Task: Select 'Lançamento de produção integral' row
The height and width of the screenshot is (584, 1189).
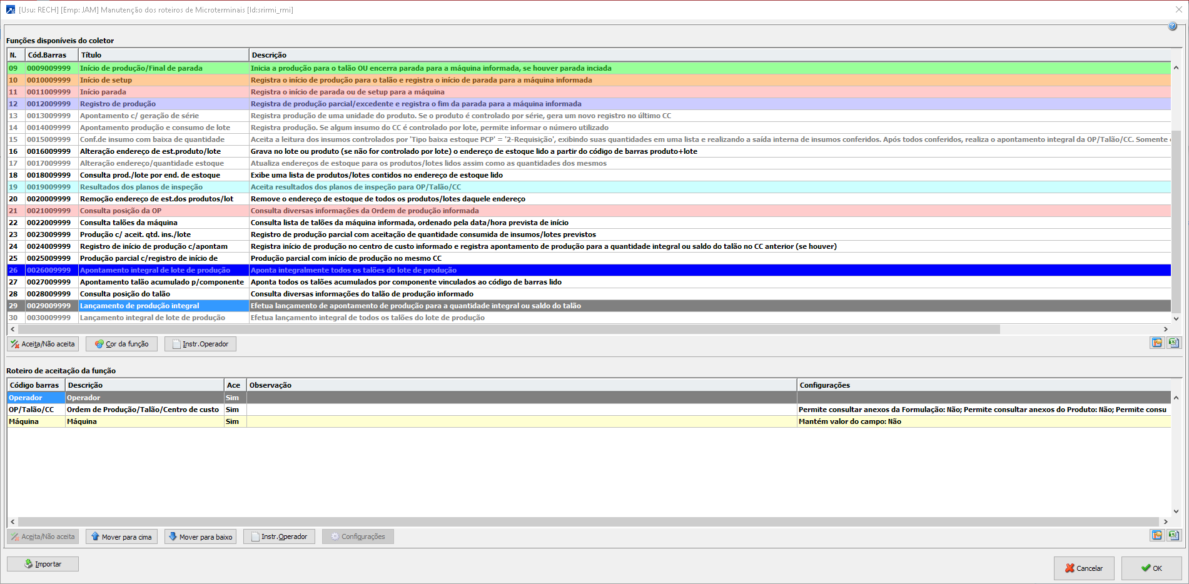Action: [x=589, y=306]
